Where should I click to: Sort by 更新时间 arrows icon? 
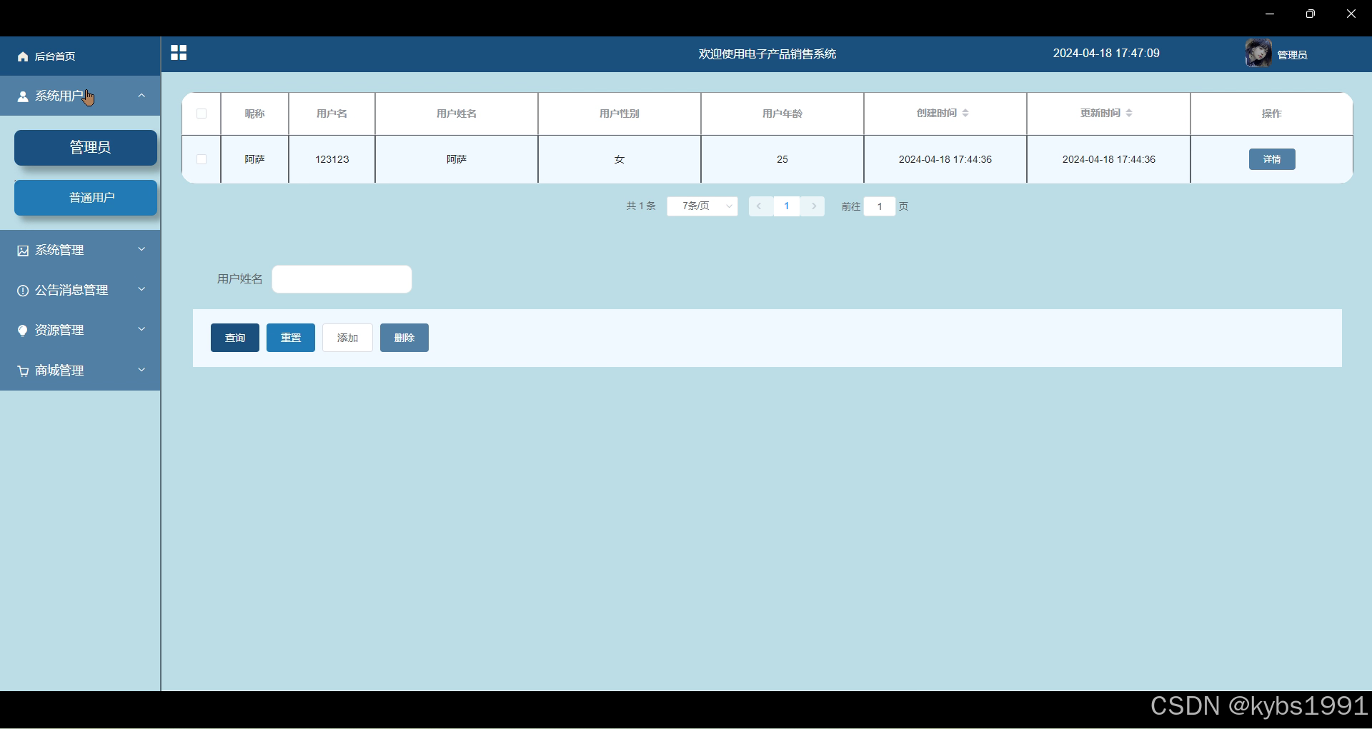(x=1129, y=113)
